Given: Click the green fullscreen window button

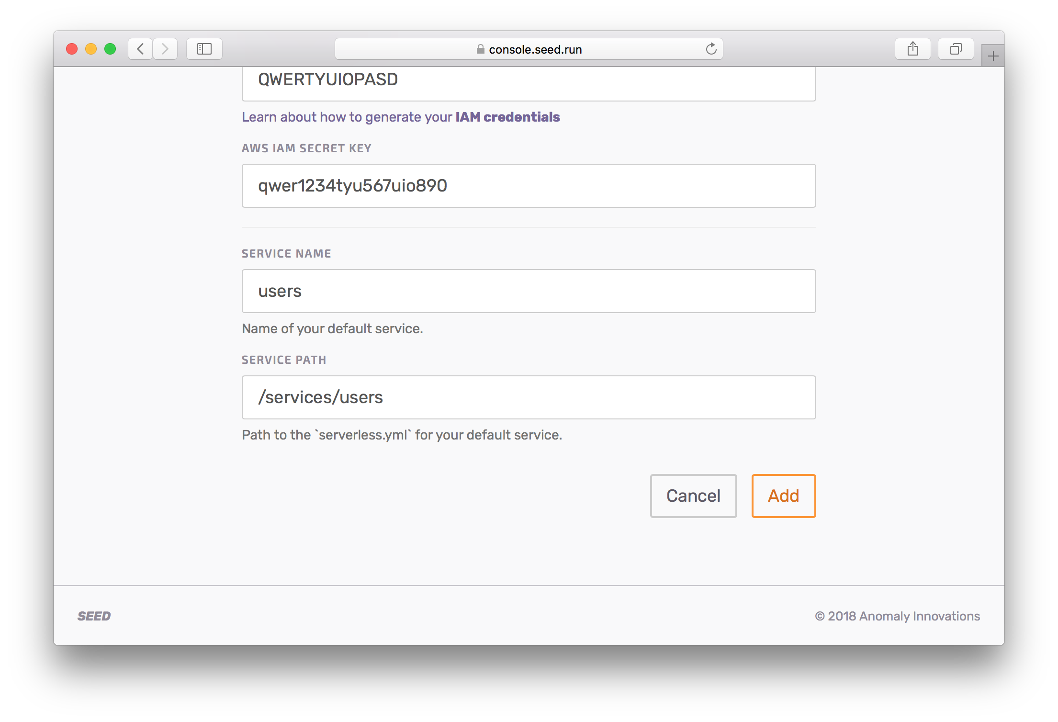Looking at the screenshot, I should click(x=110, y=49).
